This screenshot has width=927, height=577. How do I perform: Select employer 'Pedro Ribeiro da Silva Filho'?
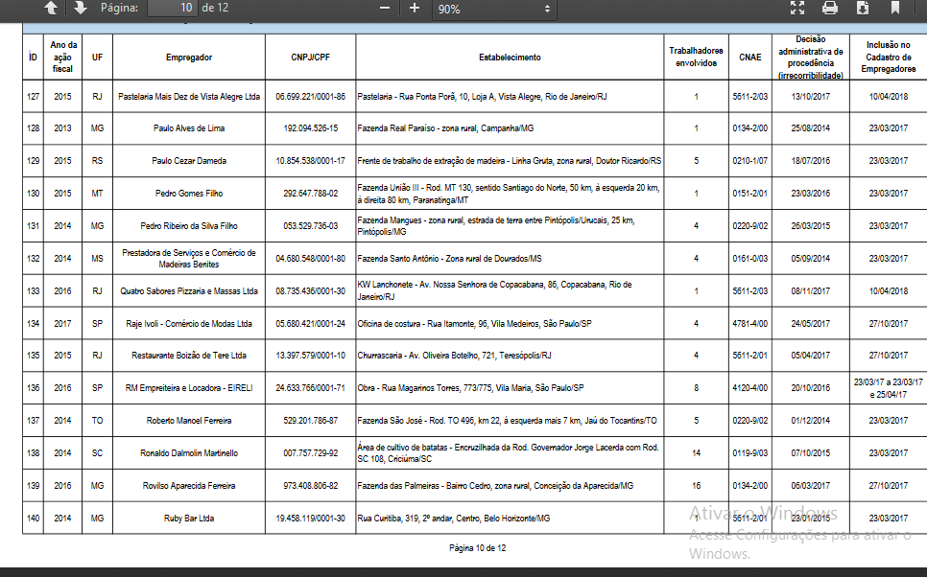point(189,225)
